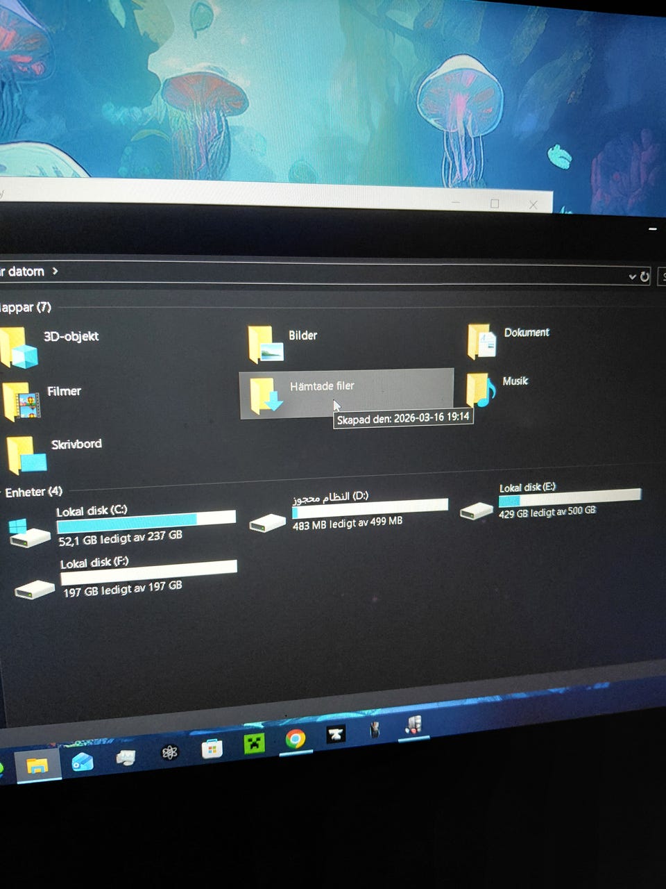Click the 'Filmer' folder label
The height and width of the screenshot is (889, 666).
click(64, 391)
